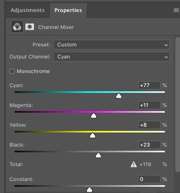Select the Properties tab
This screenshot has width=180, height=193.
click(68, 10)
